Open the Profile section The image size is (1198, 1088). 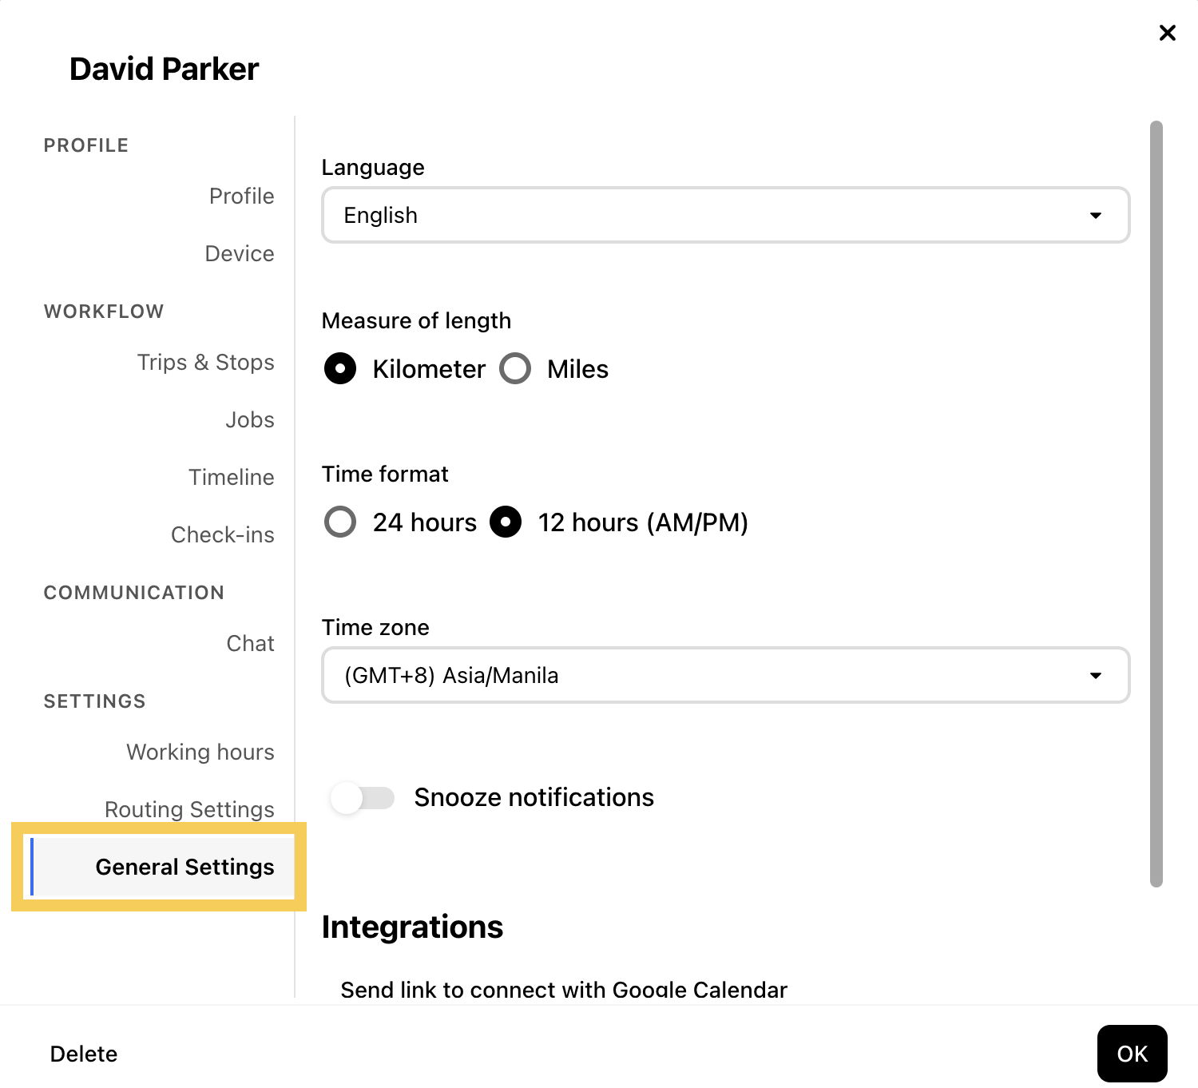pos(241,196)
